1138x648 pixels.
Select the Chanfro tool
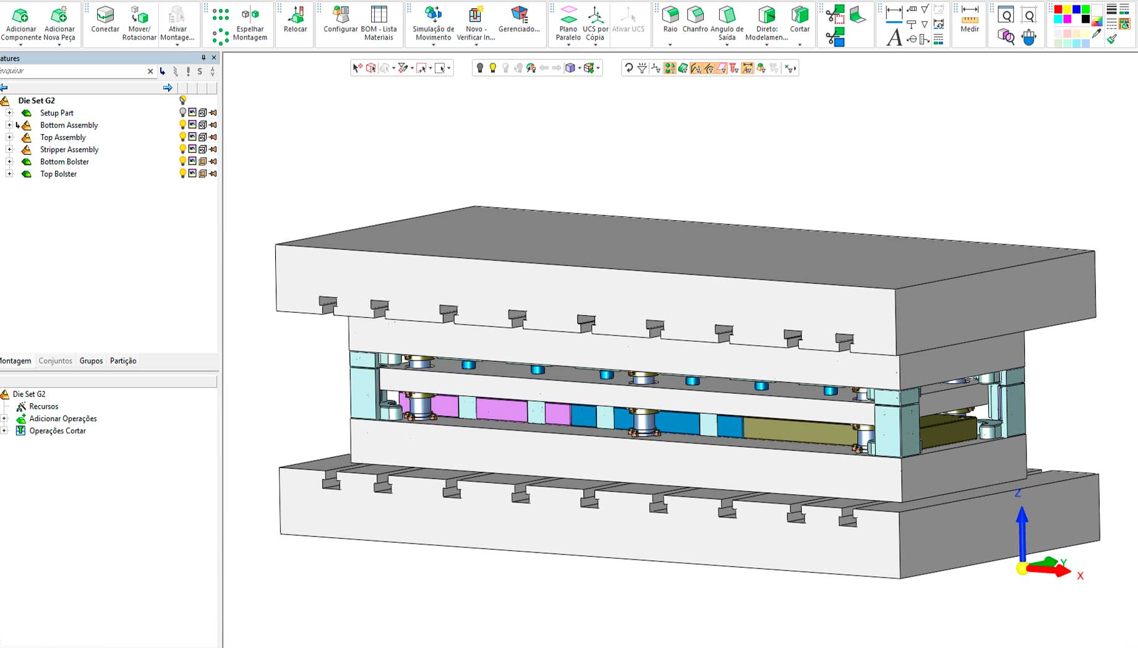695,20
